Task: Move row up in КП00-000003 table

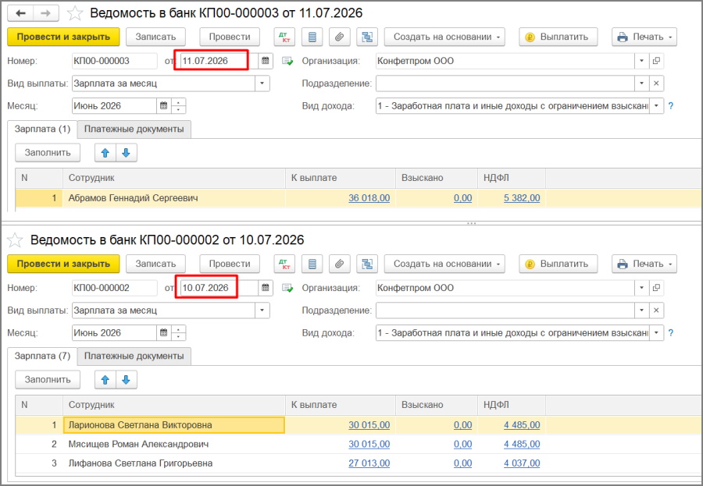Action: tap(105, 153)
